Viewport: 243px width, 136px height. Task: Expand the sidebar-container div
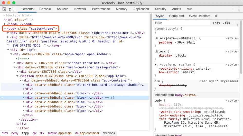coord(14,63)
